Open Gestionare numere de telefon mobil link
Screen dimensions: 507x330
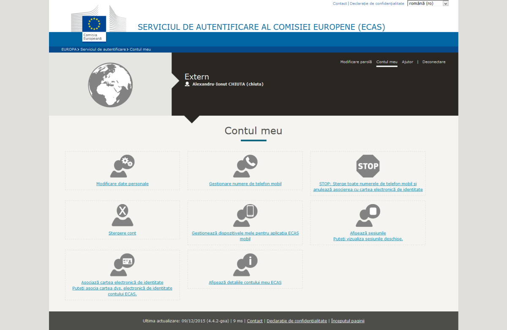coord(245,184)
